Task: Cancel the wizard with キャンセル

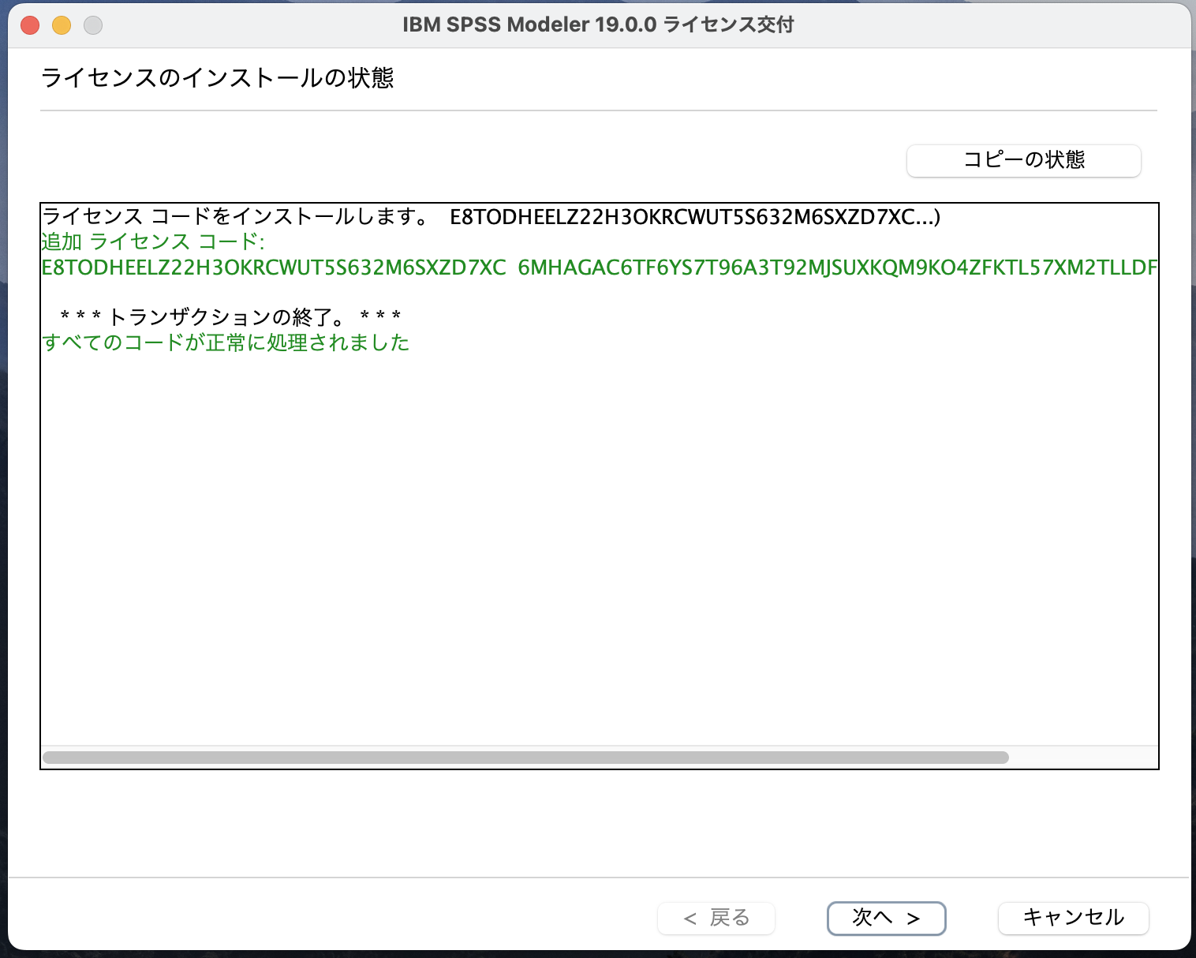Action: click(x=1073, y=918)
